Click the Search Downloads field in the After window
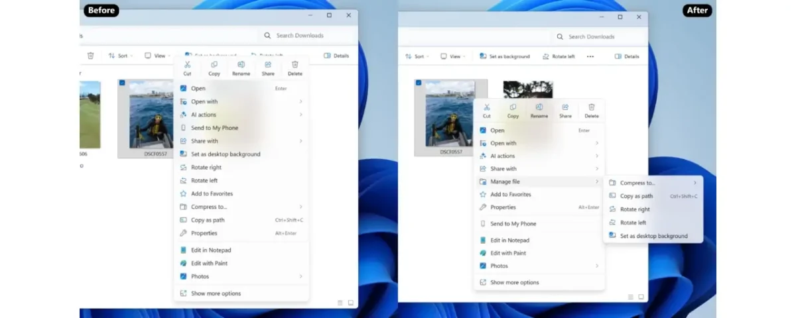The width and height of the screenshot is (796, 318). tap(598, 36)
